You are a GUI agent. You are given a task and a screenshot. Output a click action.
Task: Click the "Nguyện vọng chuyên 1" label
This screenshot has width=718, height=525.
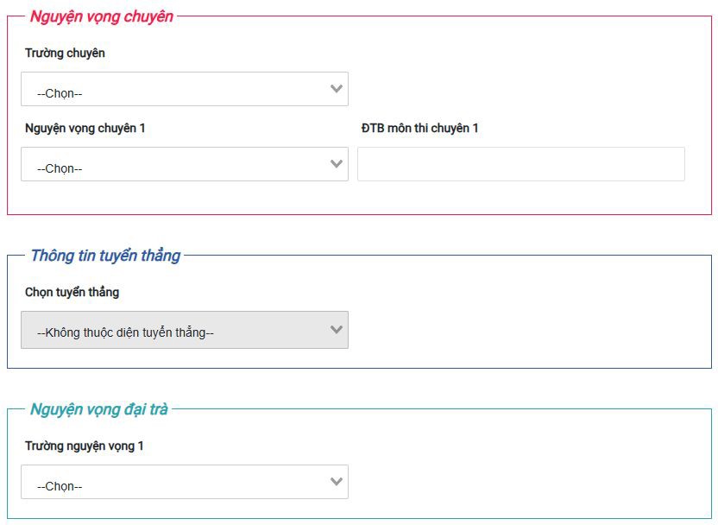(x=85, y=129)
